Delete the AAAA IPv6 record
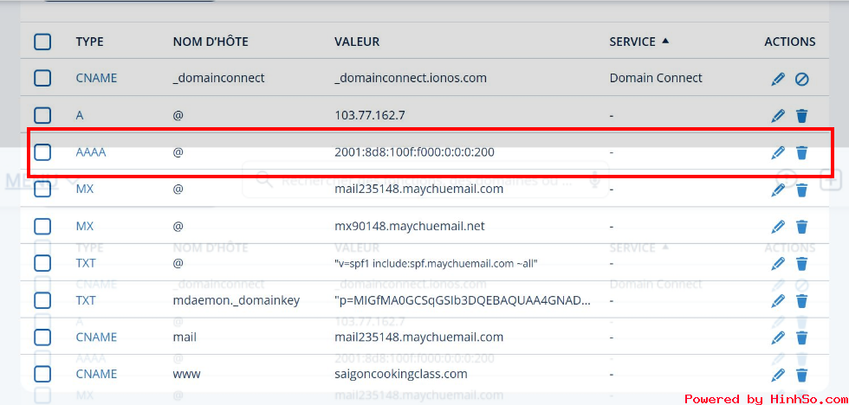 (x=802, y=152)
